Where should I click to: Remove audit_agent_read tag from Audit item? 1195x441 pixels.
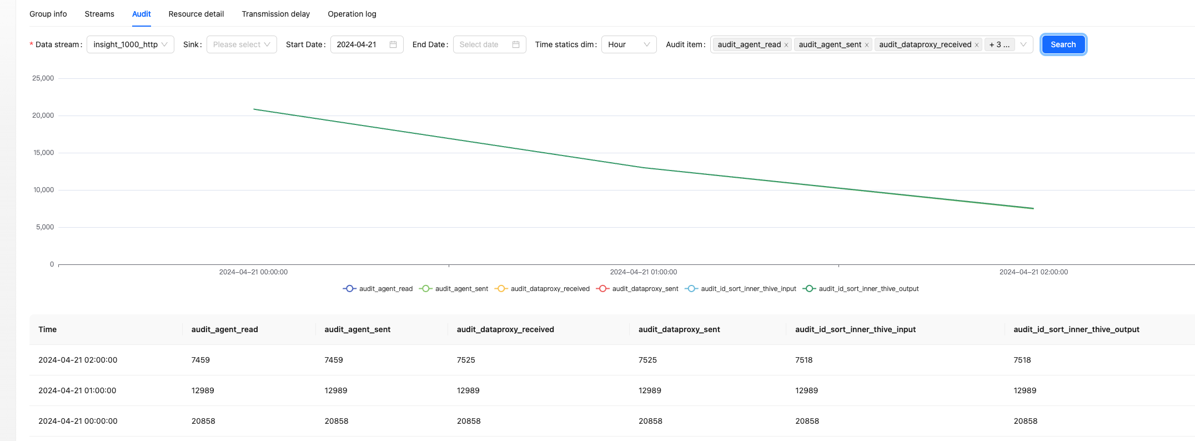[786, 45]
